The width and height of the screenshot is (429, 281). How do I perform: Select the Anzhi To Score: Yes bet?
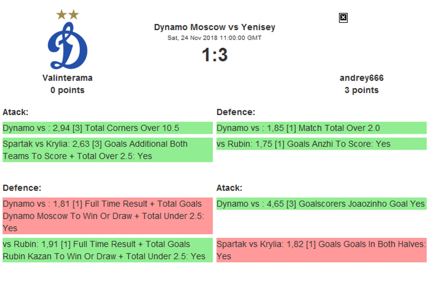tap(321, 144)
